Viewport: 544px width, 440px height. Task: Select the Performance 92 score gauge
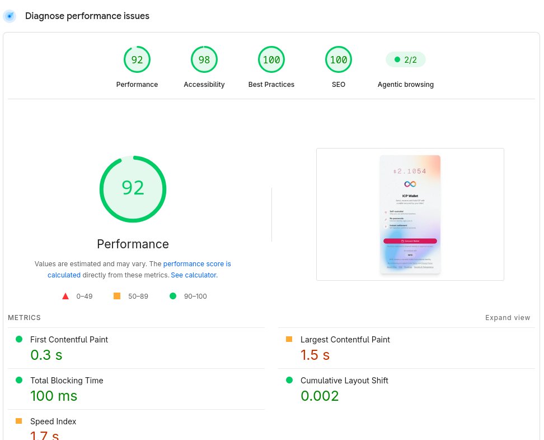tap(137, 59)
